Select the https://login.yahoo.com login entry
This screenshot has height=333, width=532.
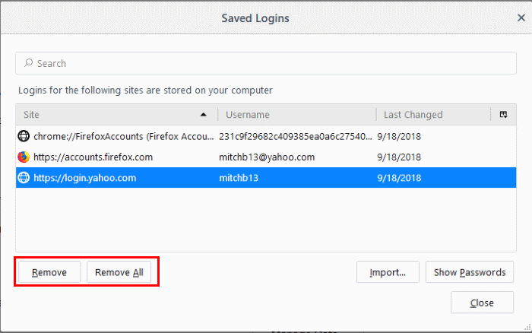click(x=266, y=178)
